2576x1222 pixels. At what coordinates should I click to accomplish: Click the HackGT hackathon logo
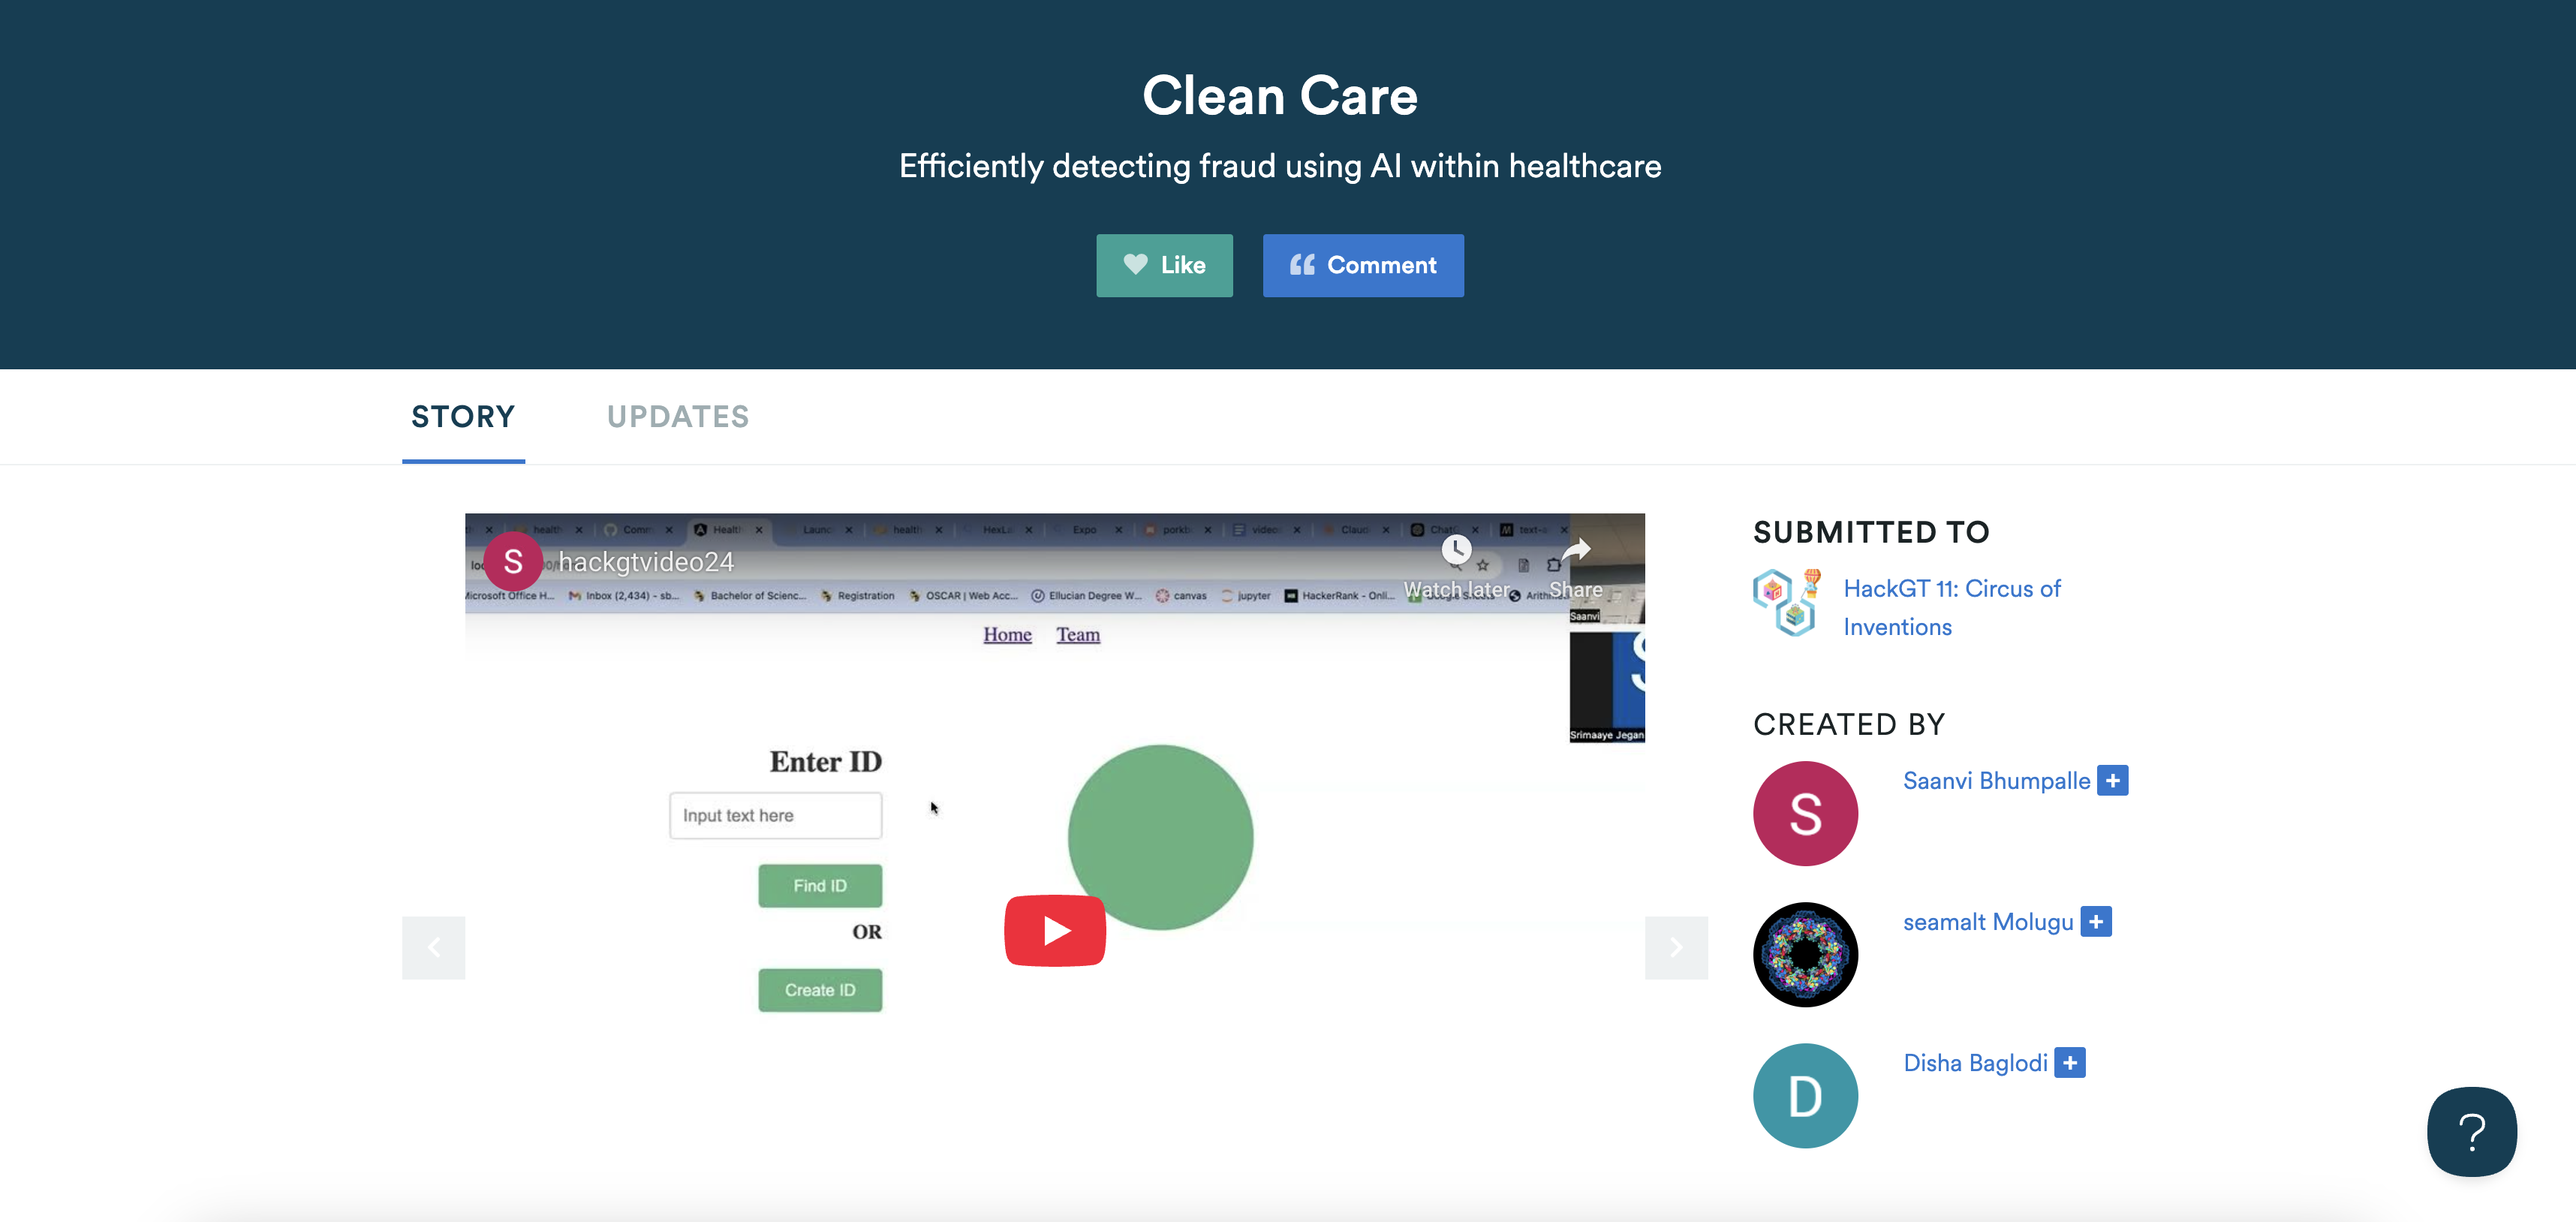click(x=1787, y=602)
